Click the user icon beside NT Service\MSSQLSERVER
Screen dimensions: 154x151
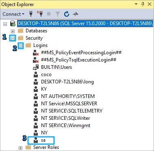36,104
